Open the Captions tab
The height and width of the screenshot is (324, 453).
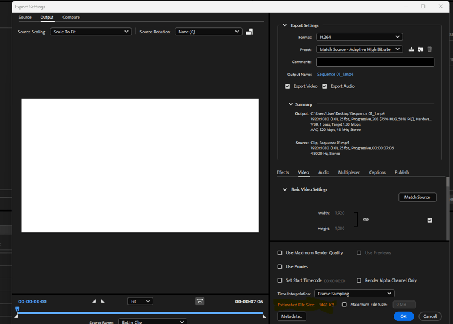pos(377,172)
